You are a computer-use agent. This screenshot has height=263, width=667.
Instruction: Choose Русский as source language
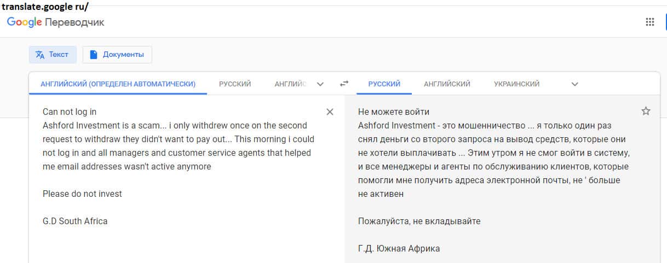[235, 84]
